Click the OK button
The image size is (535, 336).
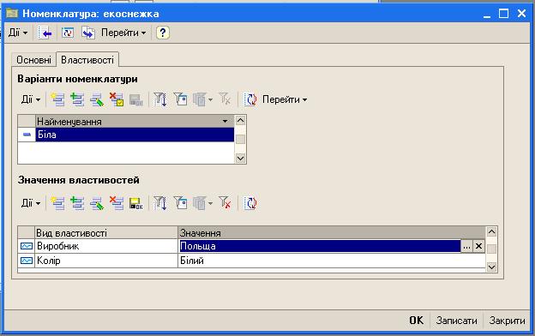tap(417, 321)
